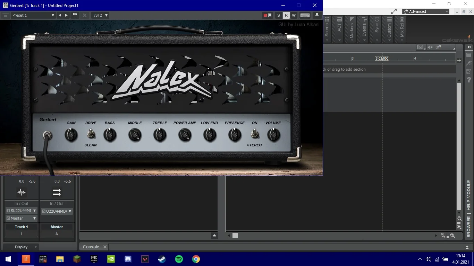
Task: Toggle the On/Stereo switch on the amp
Action: 255,134
